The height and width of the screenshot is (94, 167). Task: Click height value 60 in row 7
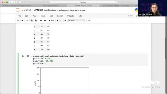[41, 46]
